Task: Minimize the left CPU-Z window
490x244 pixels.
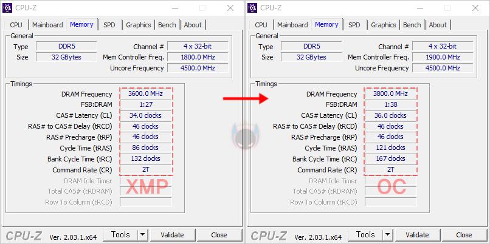Action: (x=174, y=8)
